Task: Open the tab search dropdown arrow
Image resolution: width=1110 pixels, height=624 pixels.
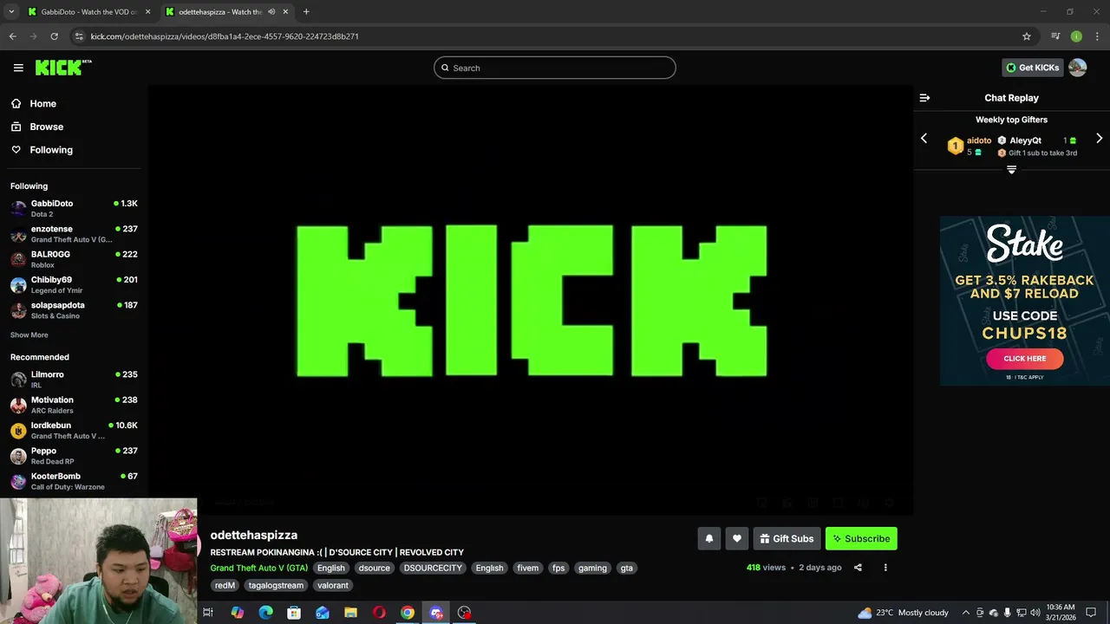Action: tap(11, 12)
